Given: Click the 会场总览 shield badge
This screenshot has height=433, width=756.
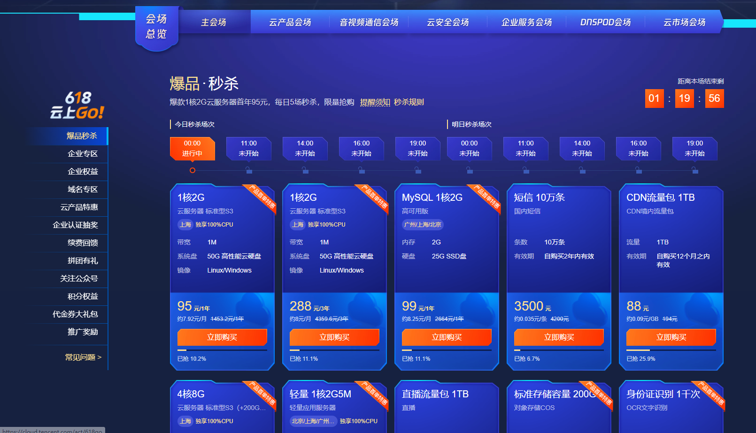Looking at the screenshot, I should [156, 27].
